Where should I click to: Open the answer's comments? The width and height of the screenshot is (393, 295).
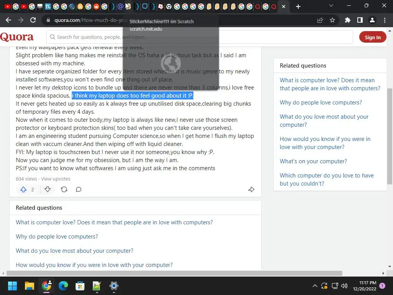(x=79, y=189)
